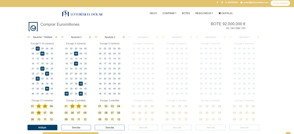Select star 05 in Apuesta 6

[x=201, y=113]
